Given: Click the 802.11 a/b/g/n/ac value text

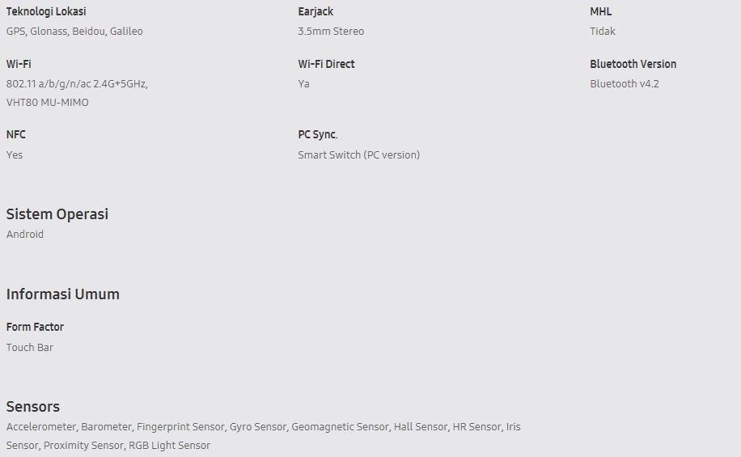Looking at the screenshot, I should 77,83.
